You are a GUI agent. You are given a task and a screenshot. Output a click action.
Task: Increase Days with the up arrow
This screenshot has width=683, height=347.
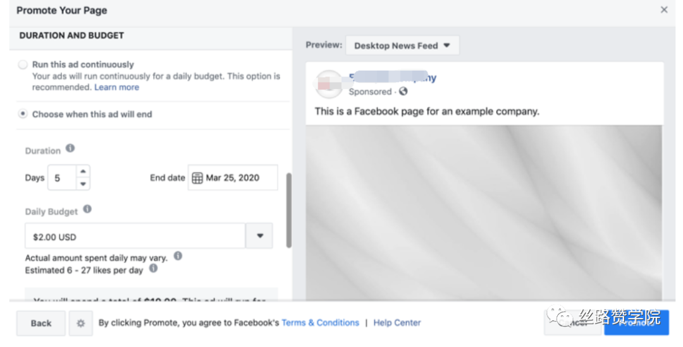pyautogui.click(x=83, y=171)
